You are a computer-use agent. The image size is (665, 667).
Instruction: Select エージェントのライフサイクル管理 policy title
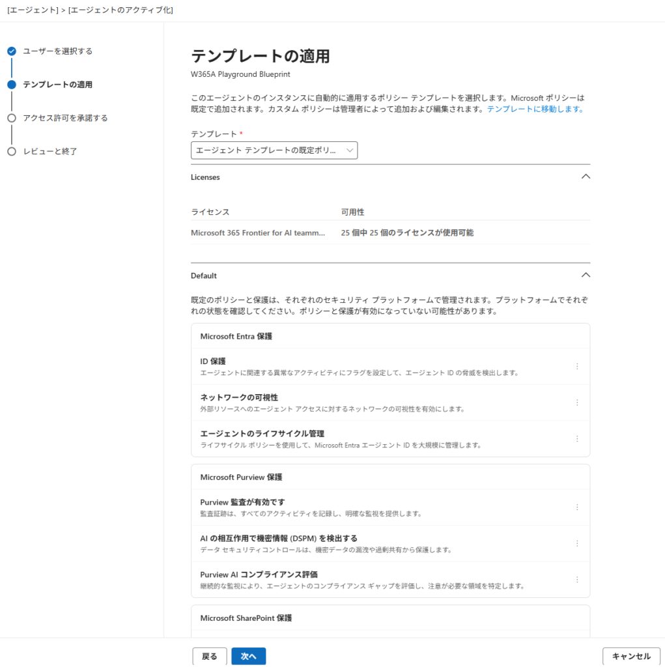coord(262,433)
